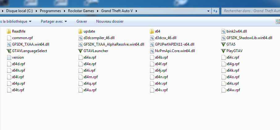
Task: Select the GFSDK_TXAA_AlphaResolve.win64.dll file icon
Action: click(80, 44)
